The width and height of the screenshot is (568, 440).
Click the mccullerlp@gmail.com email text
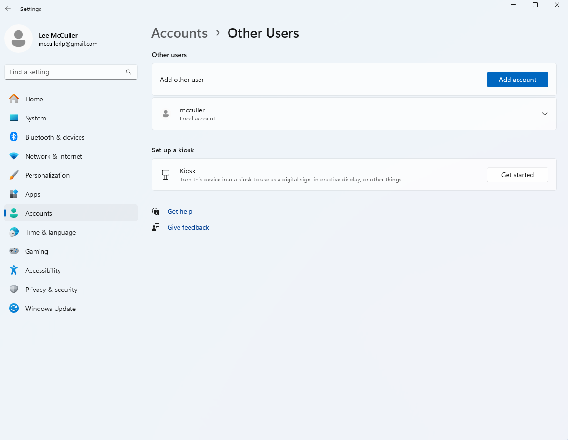point(68,44)
